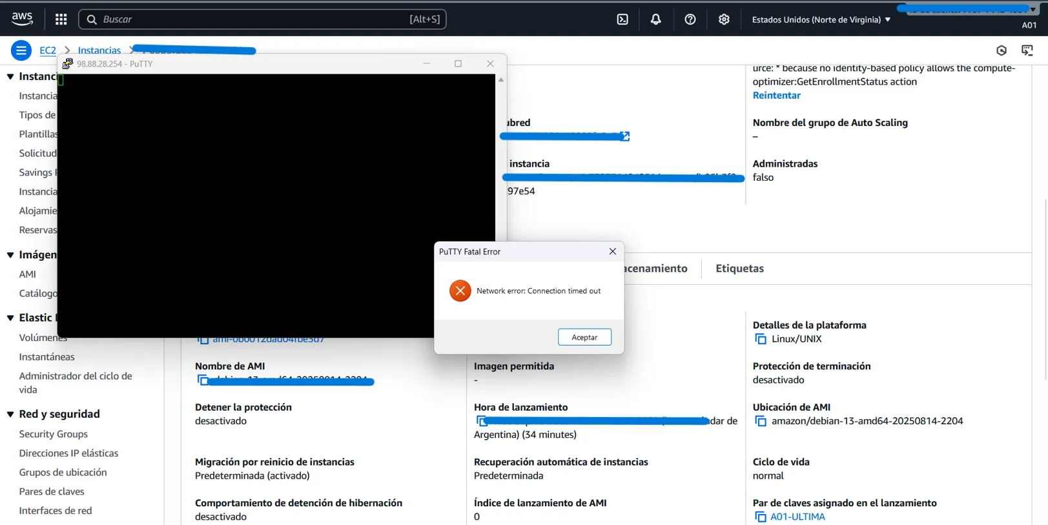Launch CloudShell from the top bar

(622, 19)
